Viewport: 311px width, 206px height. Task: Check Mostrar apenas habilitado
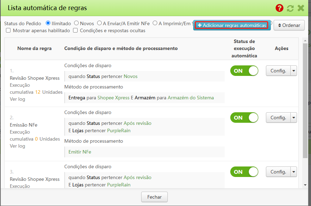coord(9,31)
